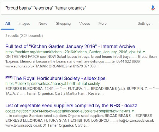Click the doczz.net green URL text
This screenshot has height=132, width=159.
click(68, 111)
